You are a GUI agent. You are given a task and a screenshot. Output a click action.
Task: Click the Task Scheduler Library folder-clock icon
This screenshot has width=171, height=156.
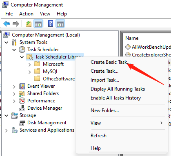click(30, 57)
